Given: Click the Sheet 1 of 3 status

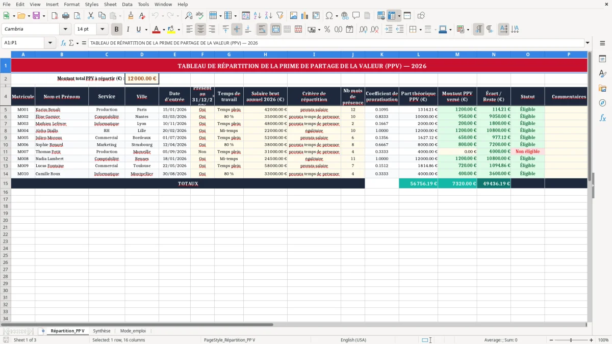Looking at the screenshot, I should point(25,340).
